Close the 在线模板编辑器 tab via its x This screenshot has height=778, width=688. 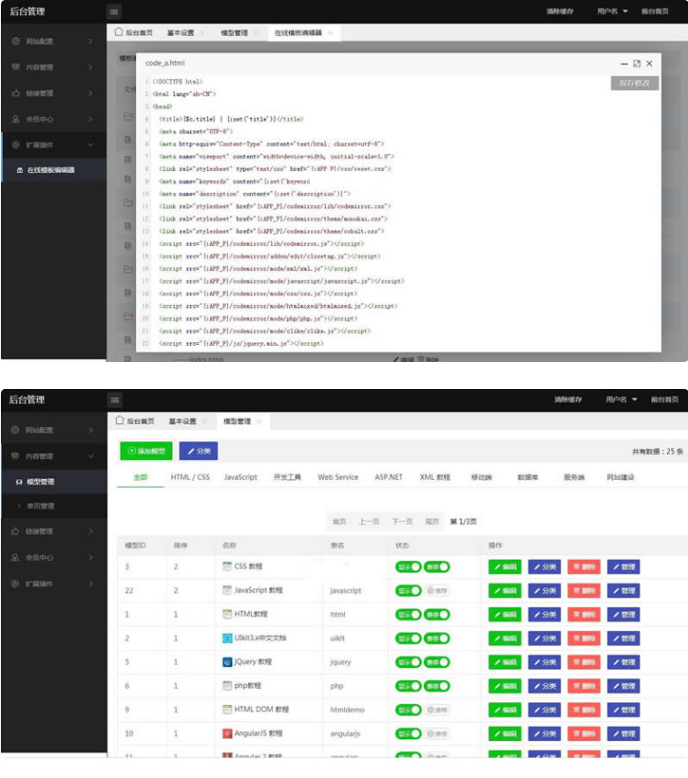330,32
